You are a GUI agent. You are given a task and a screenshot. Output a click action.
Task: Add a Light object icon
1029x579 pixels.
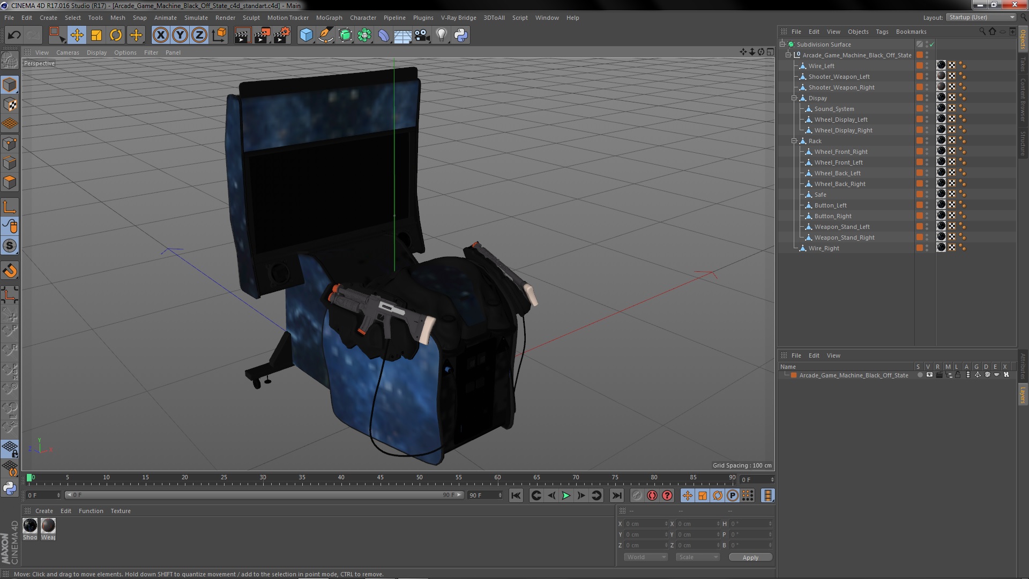coord(441,35)
